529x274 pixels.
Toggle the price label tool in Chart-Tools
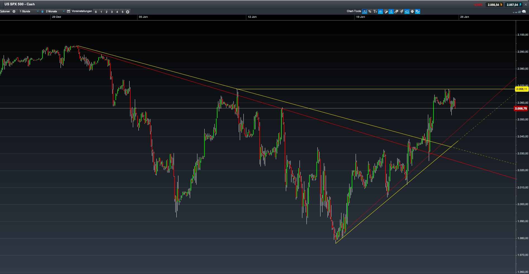pyautogui.click(x=407, y=11)
